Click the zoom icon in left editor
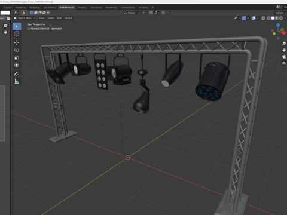 click(5, 26)
